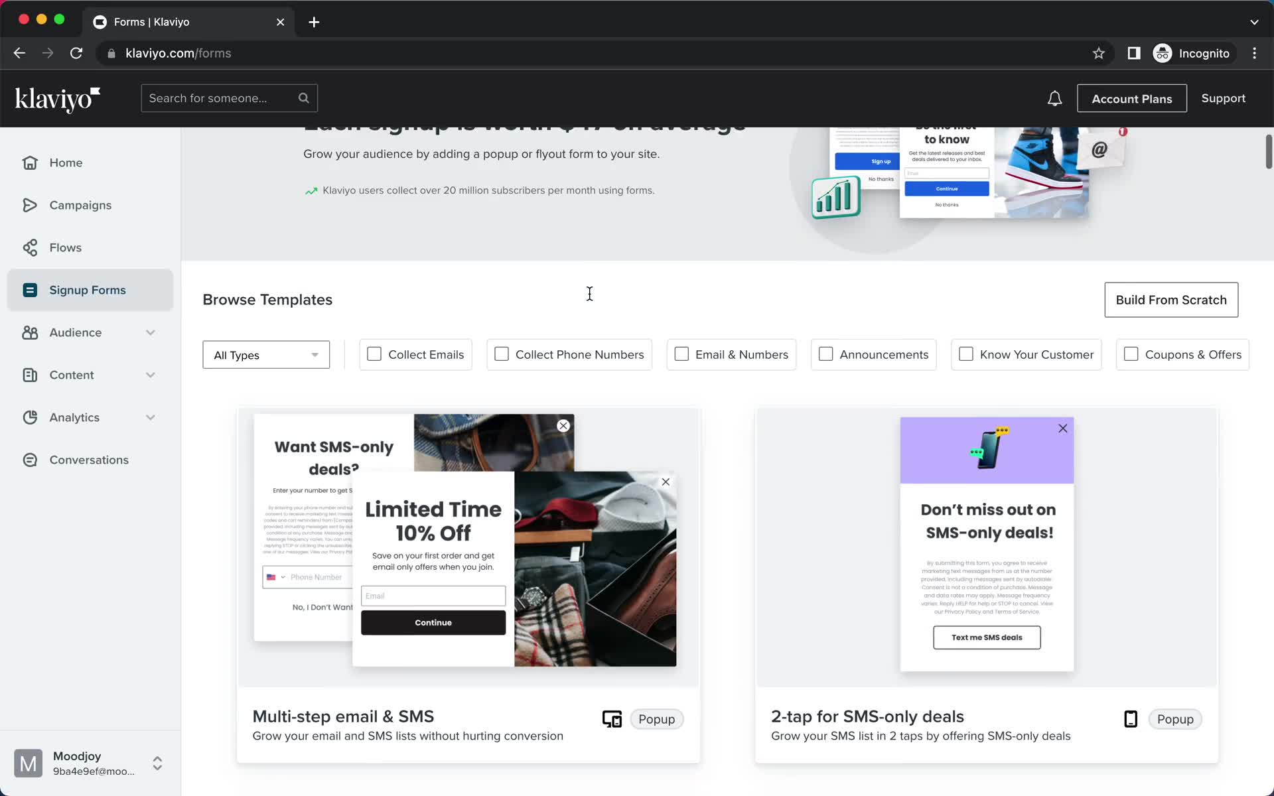The image size is (1274, 796).
Task: Bookmark this page with the star icon
Action: (1098, 53)
